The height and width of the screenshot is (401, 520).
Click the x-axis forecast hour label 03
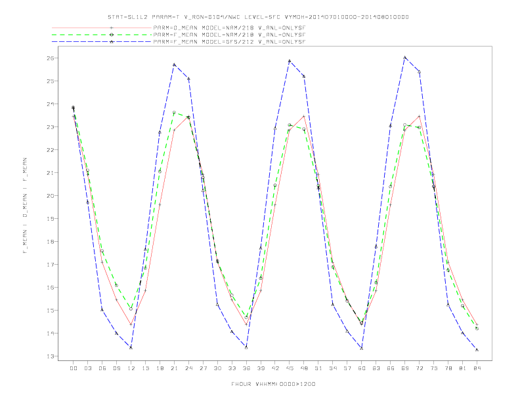pos(88,368)
